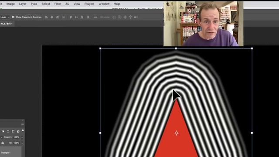Image resolution: width=279 pixels, height=157 pixels.
Task: Click the Lock all icon
Action: (x=3, y=143)
